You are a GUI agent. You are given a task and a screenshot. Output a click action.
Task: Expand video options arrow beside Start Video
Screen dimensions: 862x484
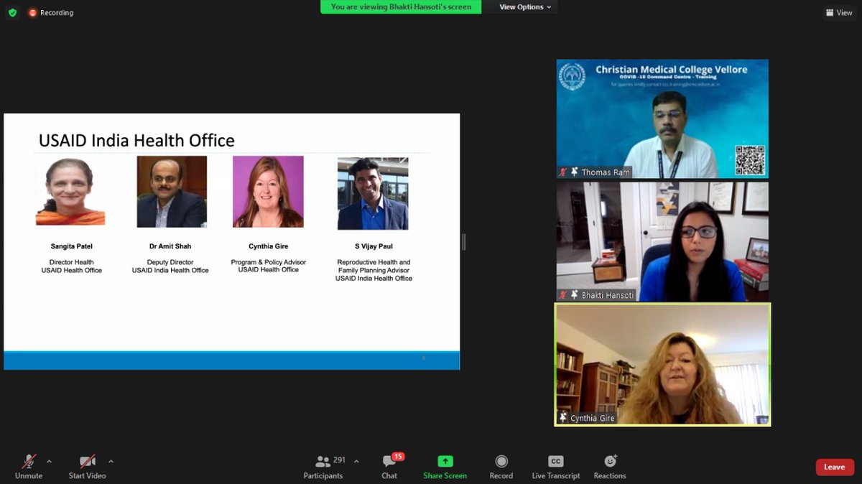pyautogui.click(x=111, y=461)
